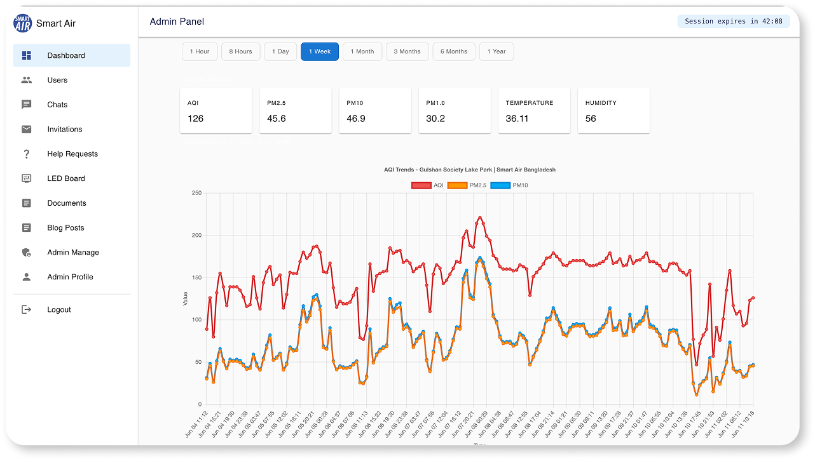This screenshot has width=815, height=461.
Task: Click the Logout arrow icon
Action: pyautogui.click(x=27, y=310)
